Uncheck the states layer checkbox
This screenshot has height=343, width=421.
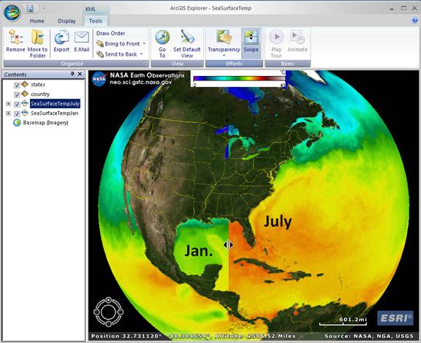click(x=17, y=85)
